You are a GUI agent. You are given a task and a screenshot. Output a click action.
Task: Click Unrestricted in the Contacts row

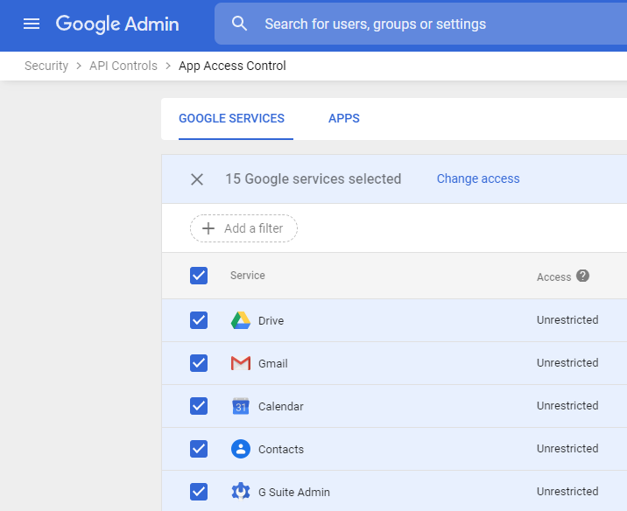coord(567,449)
